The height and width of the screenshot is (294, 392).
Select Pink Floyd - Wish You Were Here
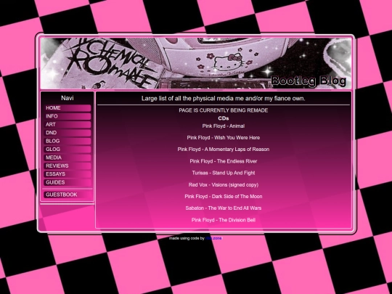(224, 137)
